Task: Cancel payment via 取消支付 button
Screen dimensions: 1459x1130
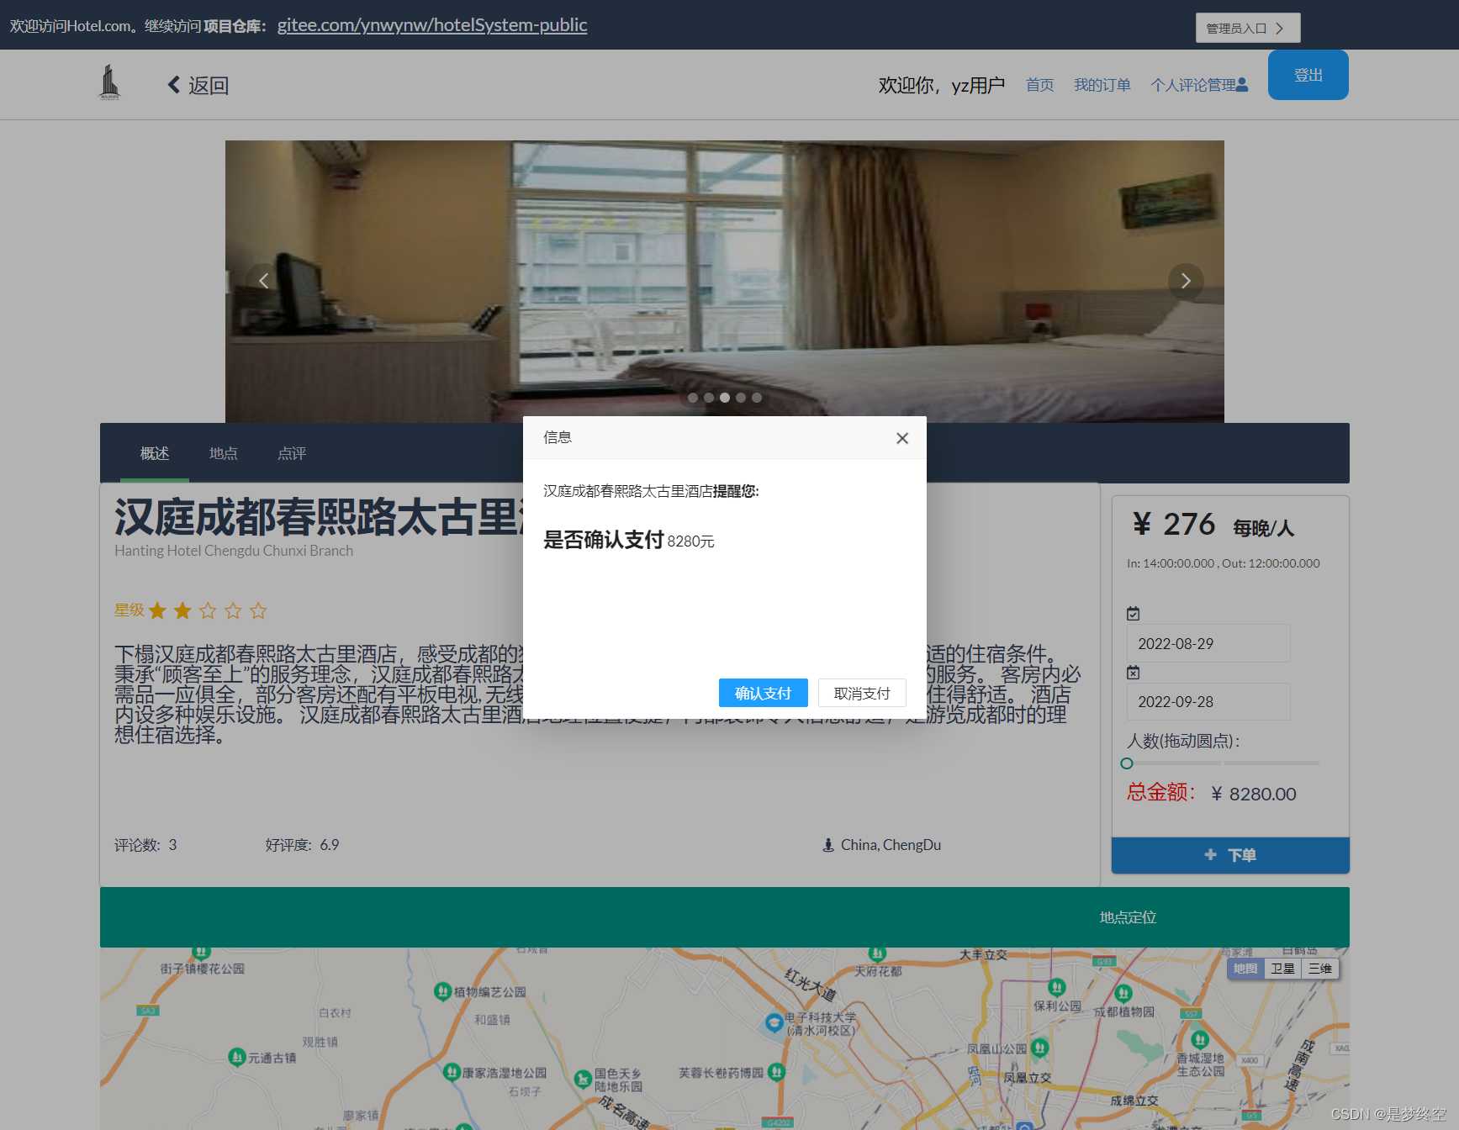Action: pyautogui.click(x=862, y=693)
